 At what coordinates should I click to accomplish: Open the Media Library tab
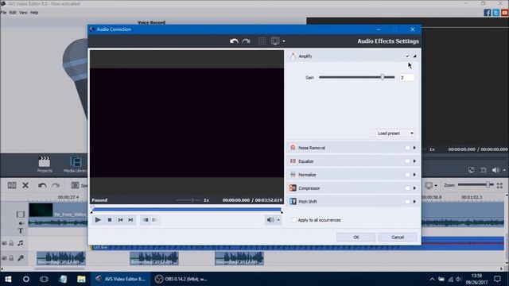76,164
